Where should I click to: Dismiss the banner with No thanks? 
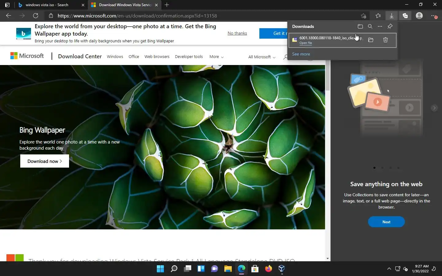point(237,33)
